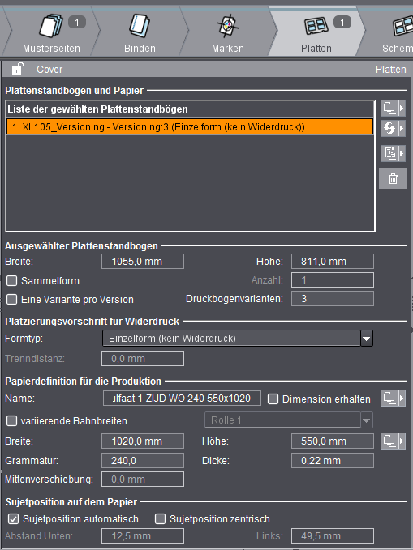Check Eine Variante pro Version

click(x=12, y=299)
